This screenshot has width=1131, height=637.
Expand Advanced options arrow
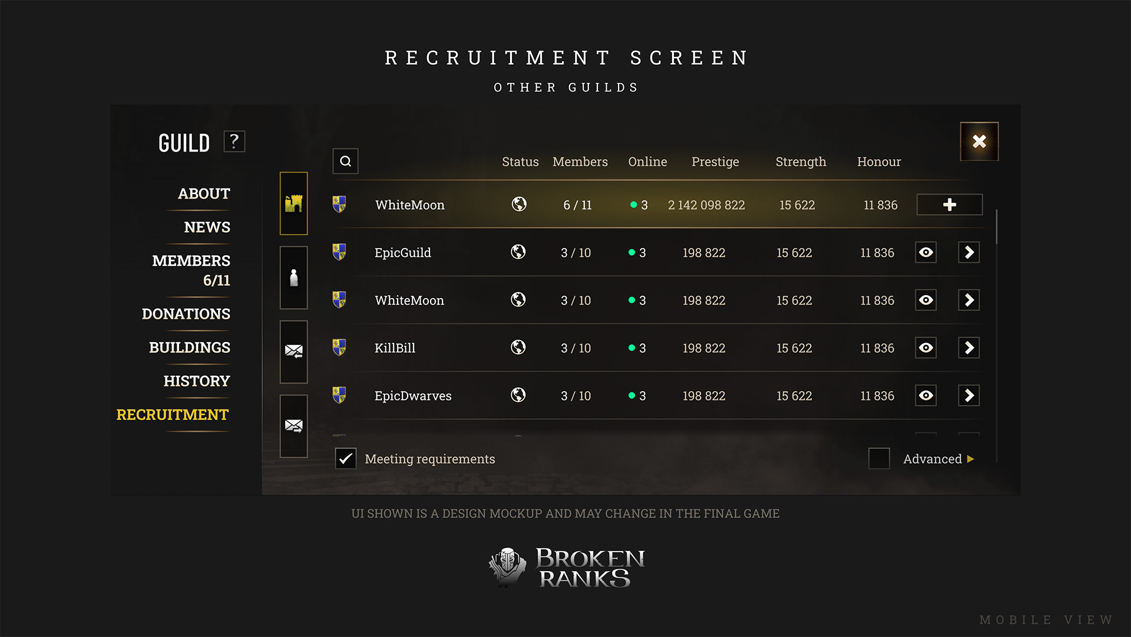tap(970, 459)
